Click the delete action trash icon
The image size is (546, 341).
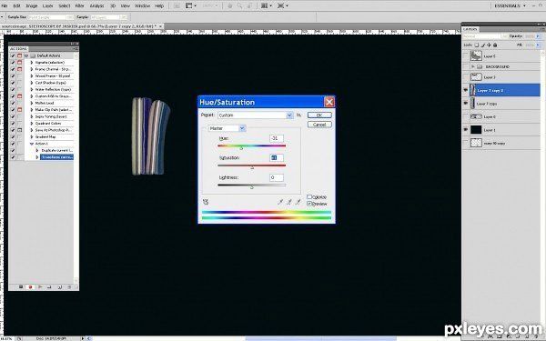[69, 287]
